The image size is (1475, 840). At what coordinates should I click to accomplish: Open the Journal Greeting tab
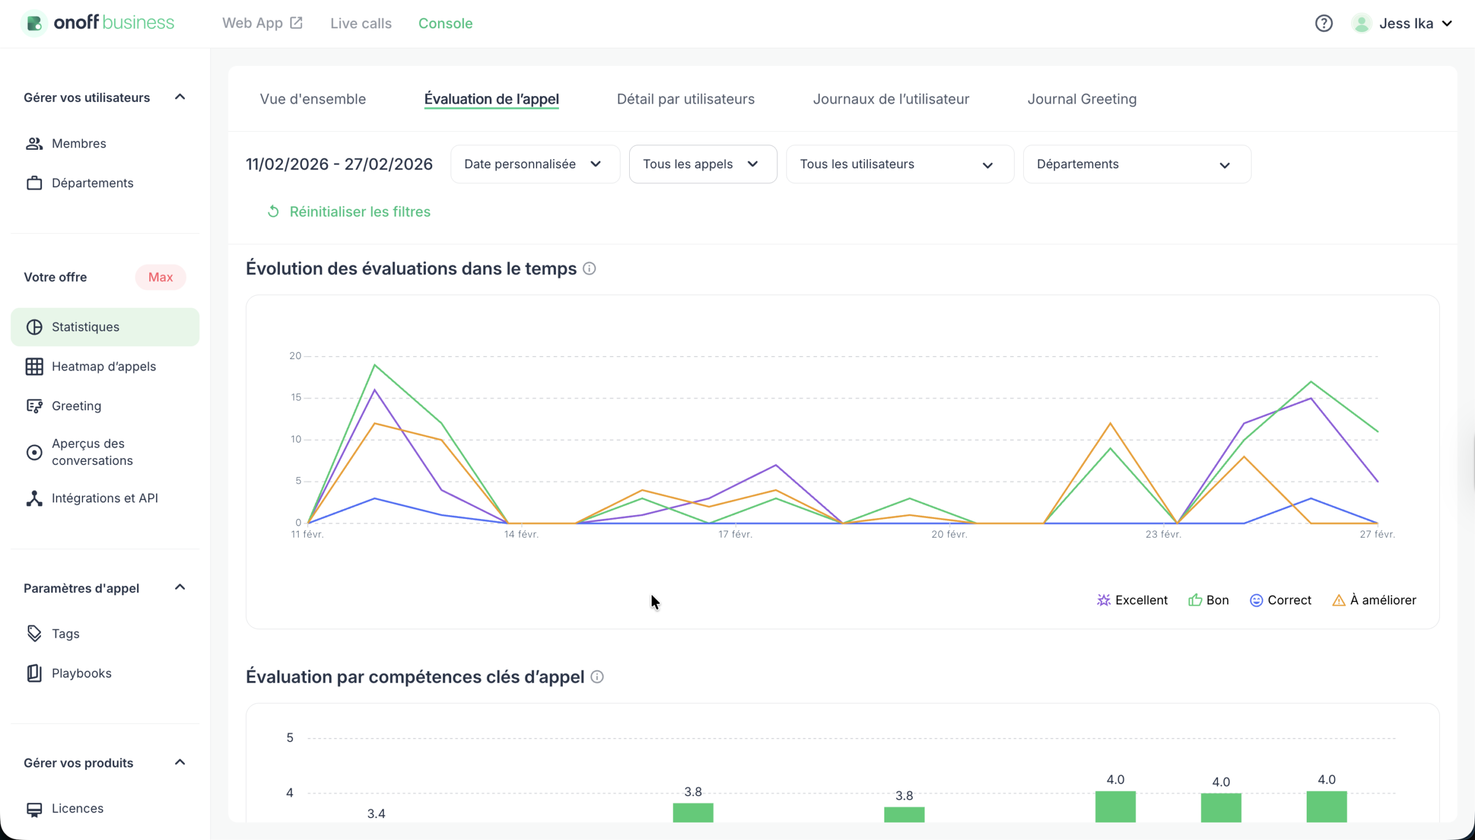click(1081, 99)
